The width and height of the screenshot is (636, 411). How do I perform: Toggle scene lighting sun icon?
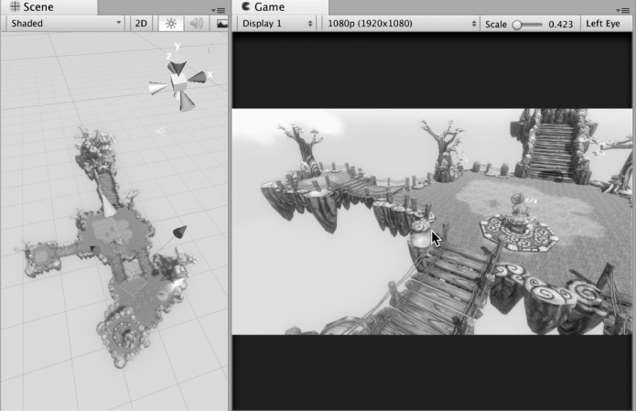[x=171, y=24]
